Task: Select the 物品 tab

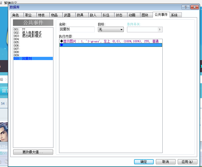Action: pos(56,15)
